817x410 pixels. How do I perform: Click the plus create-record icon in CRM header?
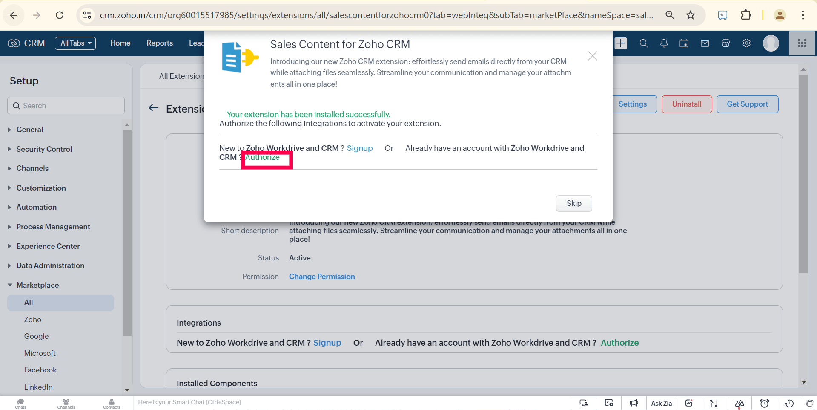click(x=621, y=43)
